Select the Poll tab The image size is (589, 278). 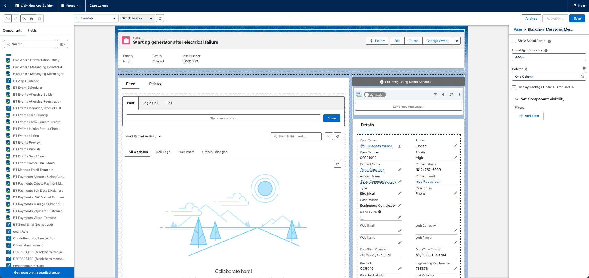click(169, 103)
